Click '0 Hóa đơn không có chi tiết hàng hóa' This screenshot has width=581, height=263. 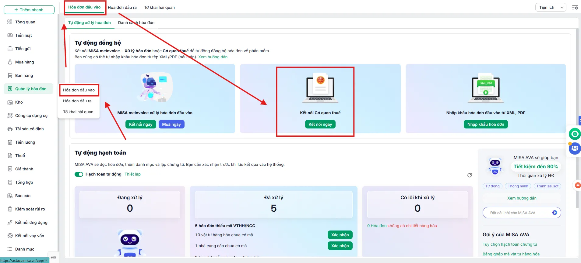point(402,226)
